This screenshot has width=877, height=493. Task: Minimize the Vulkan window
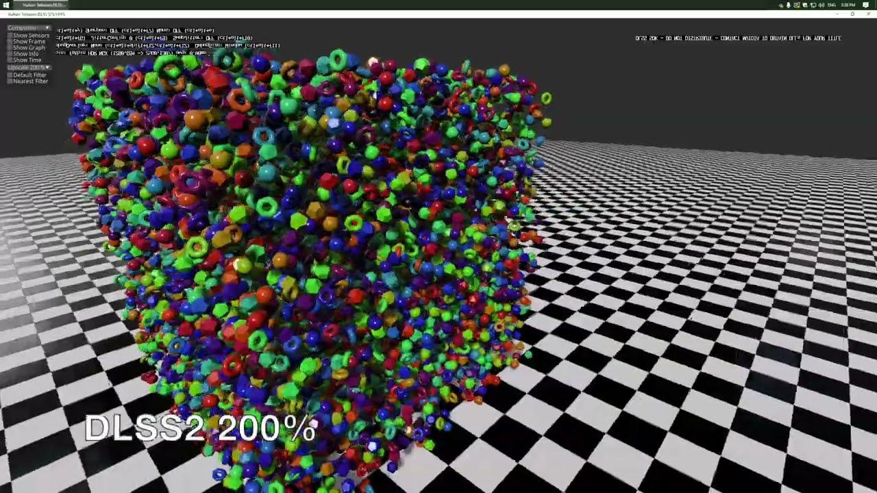click(x=837, y=14)
